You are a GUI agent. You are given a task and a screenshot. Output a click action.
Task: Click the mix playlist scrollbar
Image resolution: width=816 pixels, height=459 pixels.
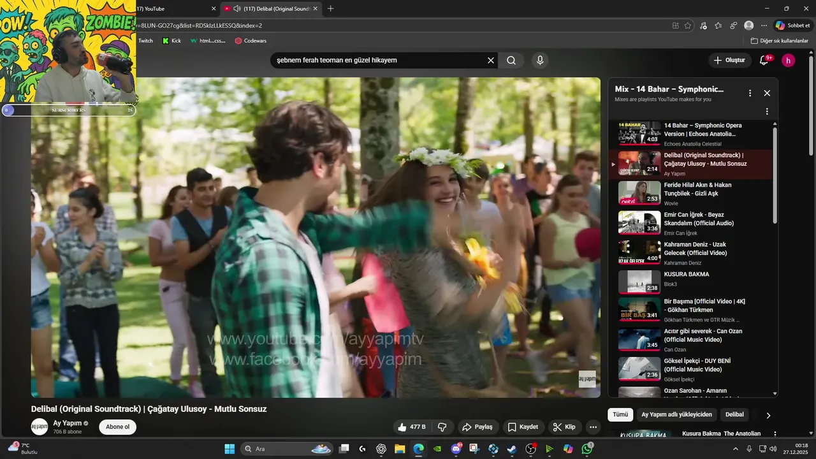(x=775, y=175)
